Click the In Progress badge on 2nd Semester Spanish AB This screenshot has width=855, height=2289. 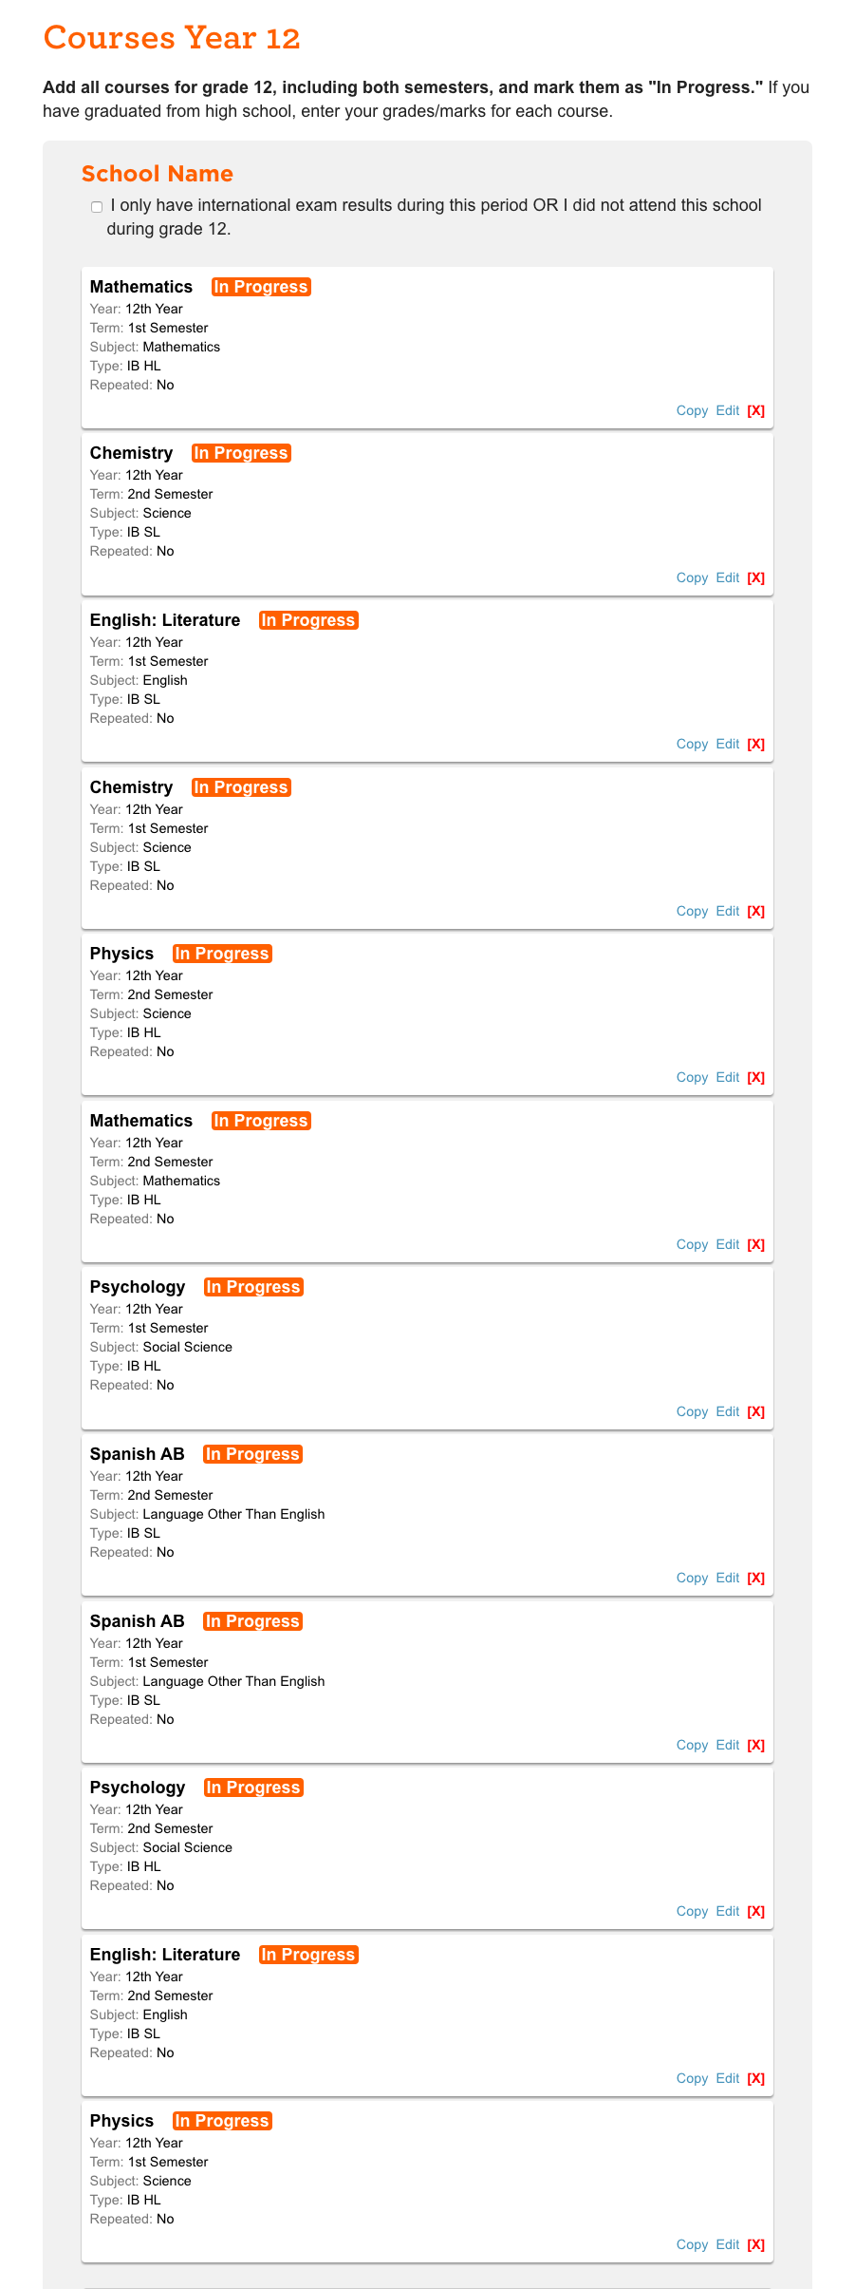(252, 1455)
